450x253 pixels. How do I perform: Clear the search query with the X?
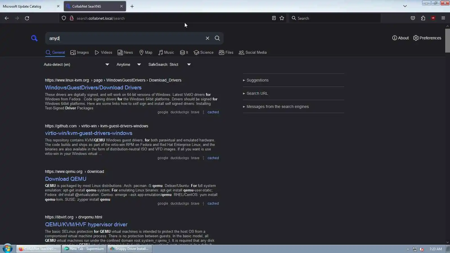[x=207, y=38]
